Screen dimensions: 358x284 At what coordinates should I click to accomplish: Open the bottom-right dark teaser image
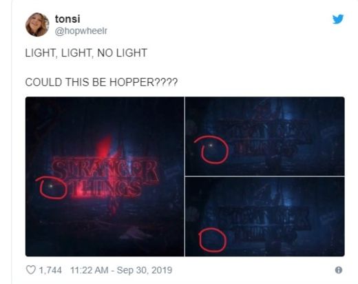click(265, 216)
